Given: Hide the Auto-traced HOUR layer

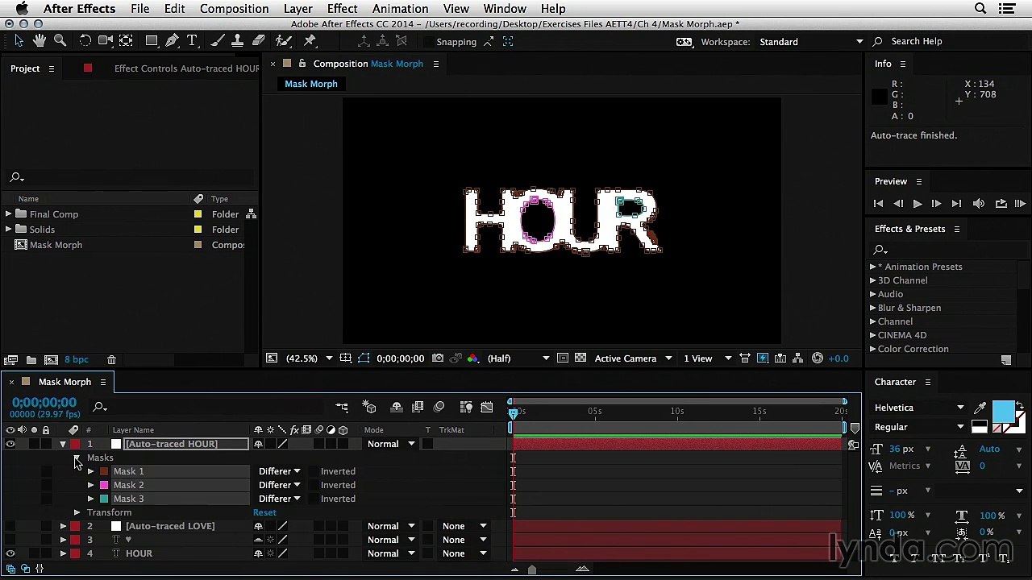Looking at the screenshot, I should [x=10, y=444].
